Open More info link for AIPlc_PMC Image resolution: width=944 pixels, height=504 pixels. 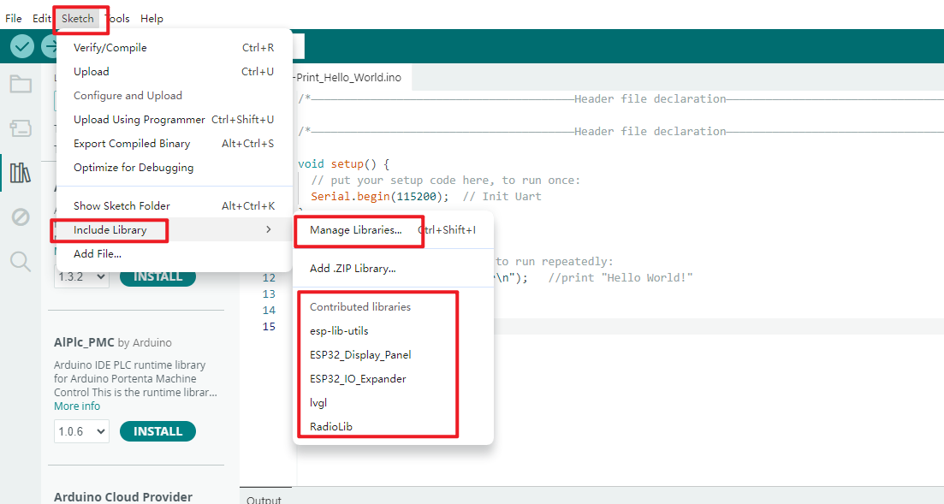[x=77, y=406]
